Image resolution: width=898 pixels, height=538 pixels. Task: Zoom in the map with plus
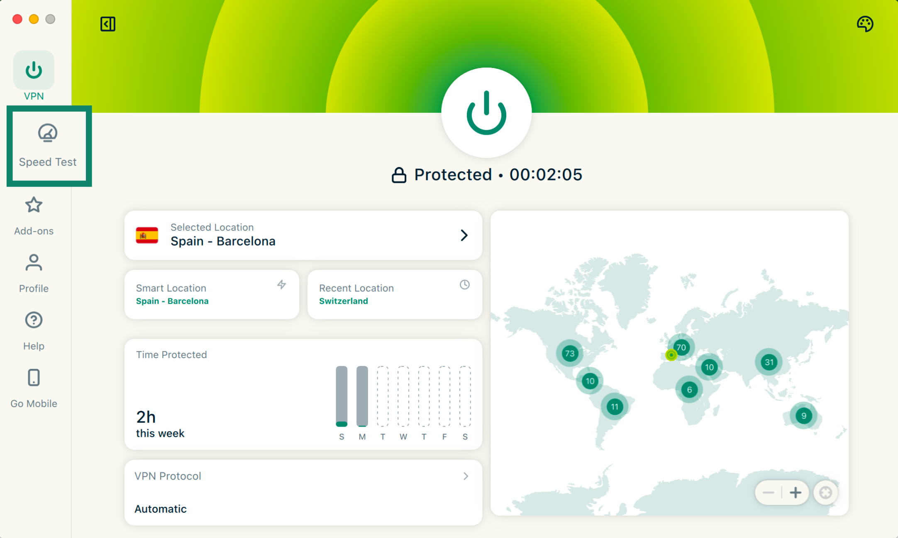tap(796, 493)
